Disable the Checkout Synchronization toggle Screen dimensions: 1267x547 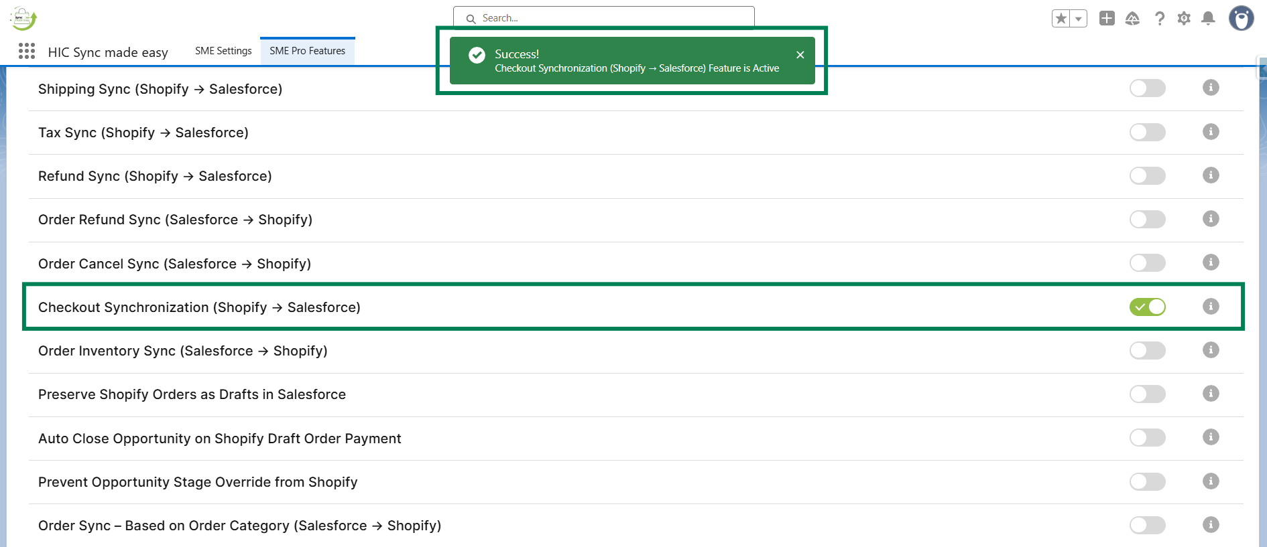click(1147, 307)
